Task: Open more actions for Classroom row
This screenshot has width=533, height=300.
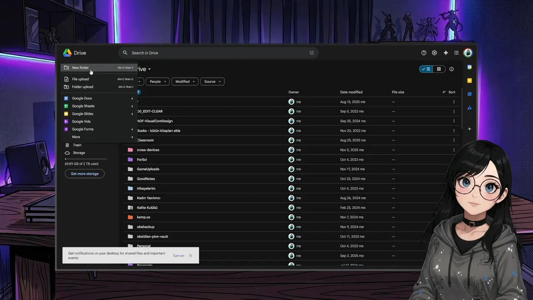Action: tap(454, 140)
